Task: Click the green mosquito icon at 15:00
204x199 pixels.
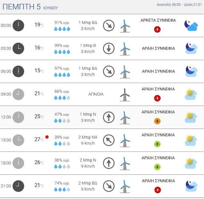Action: pyautogui.click(x=157, y=144)
